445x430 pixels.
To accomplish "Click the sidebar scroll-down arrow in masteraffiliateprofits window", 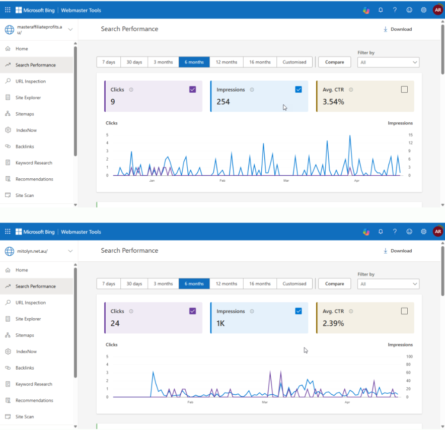I will (x=75, y=205).
